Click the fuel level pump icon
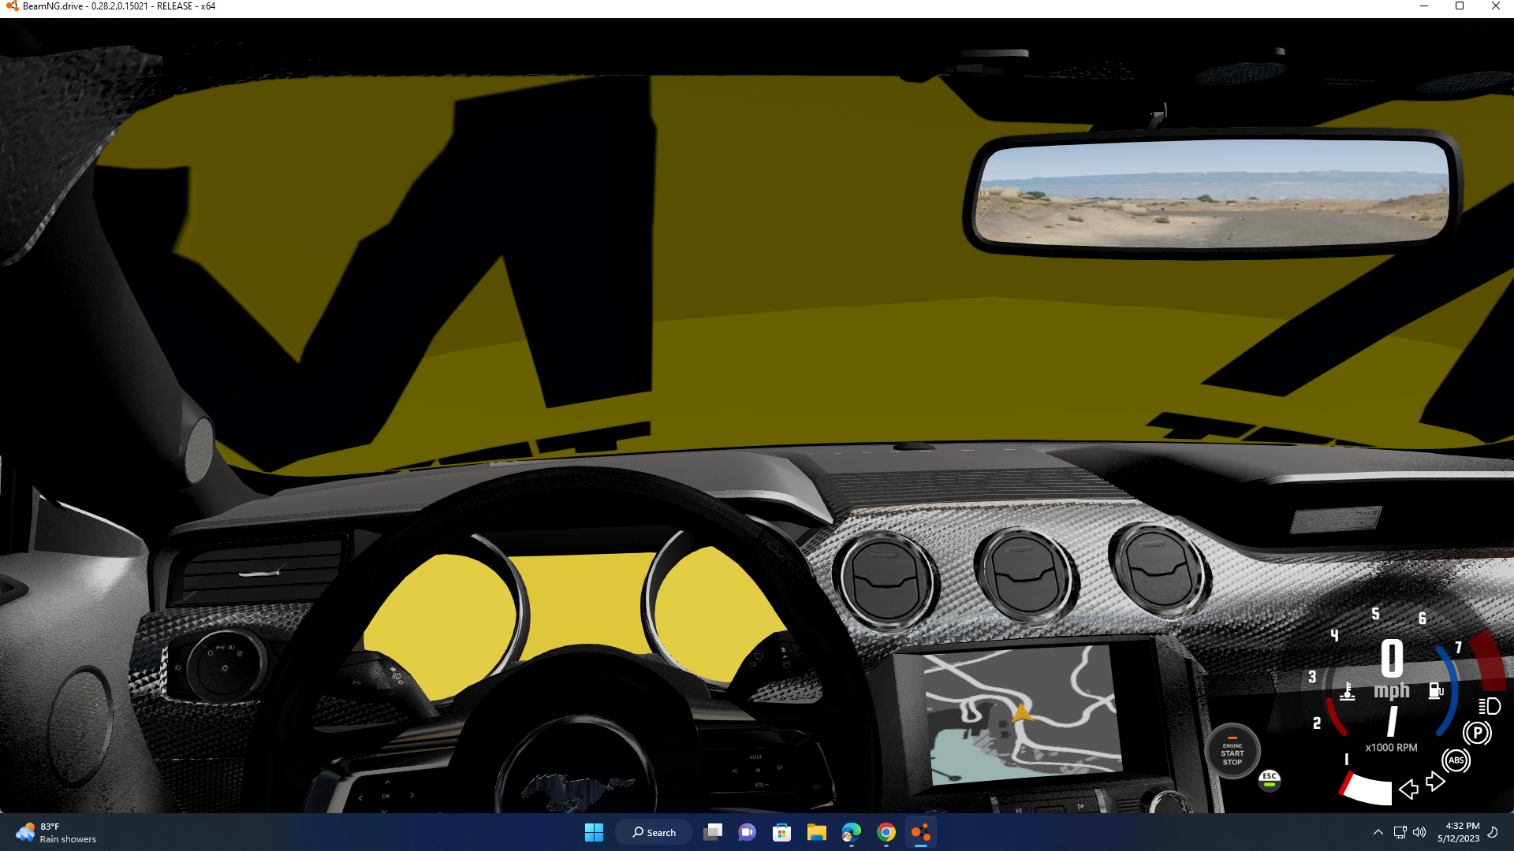This screenshot has height=851, width=1514. (1435, 691)
